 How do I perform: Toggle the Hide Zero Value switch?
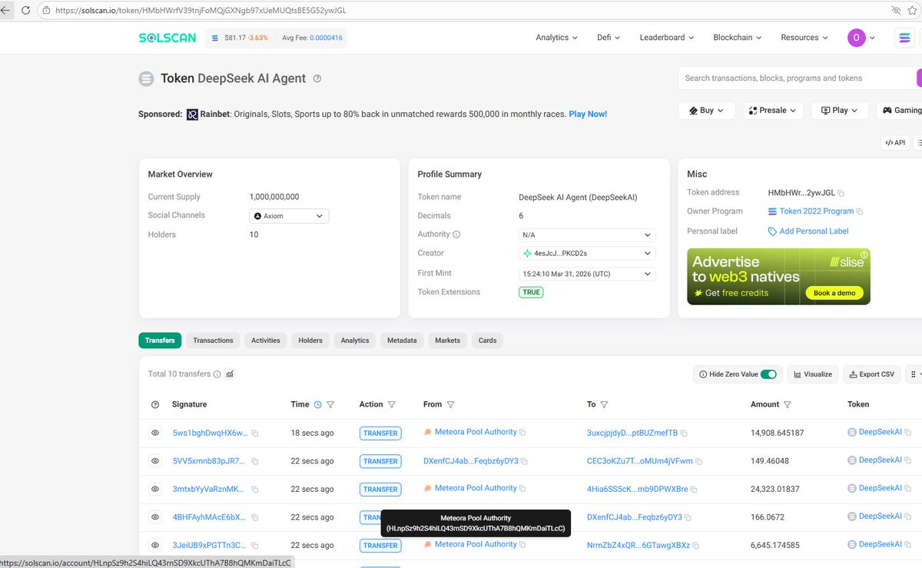[768, 374]
